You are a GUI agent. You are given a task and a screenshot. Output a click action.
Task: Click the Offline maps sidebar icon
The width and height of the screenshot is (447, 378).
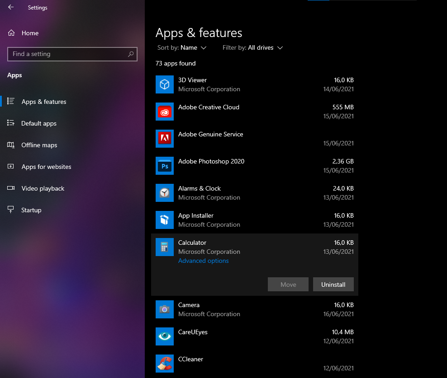point(11,145)
